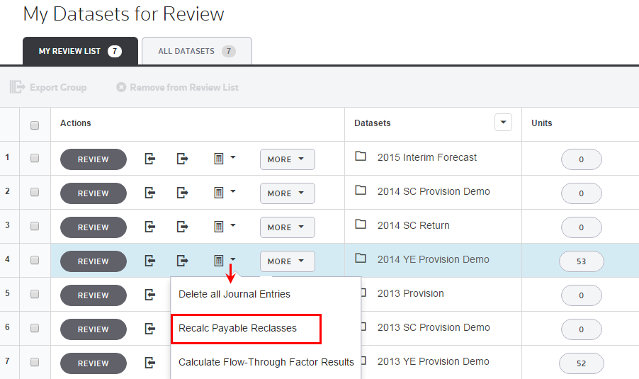
Task: Click import icon in 2014 YE Provision Demo row
Action: 150,261
